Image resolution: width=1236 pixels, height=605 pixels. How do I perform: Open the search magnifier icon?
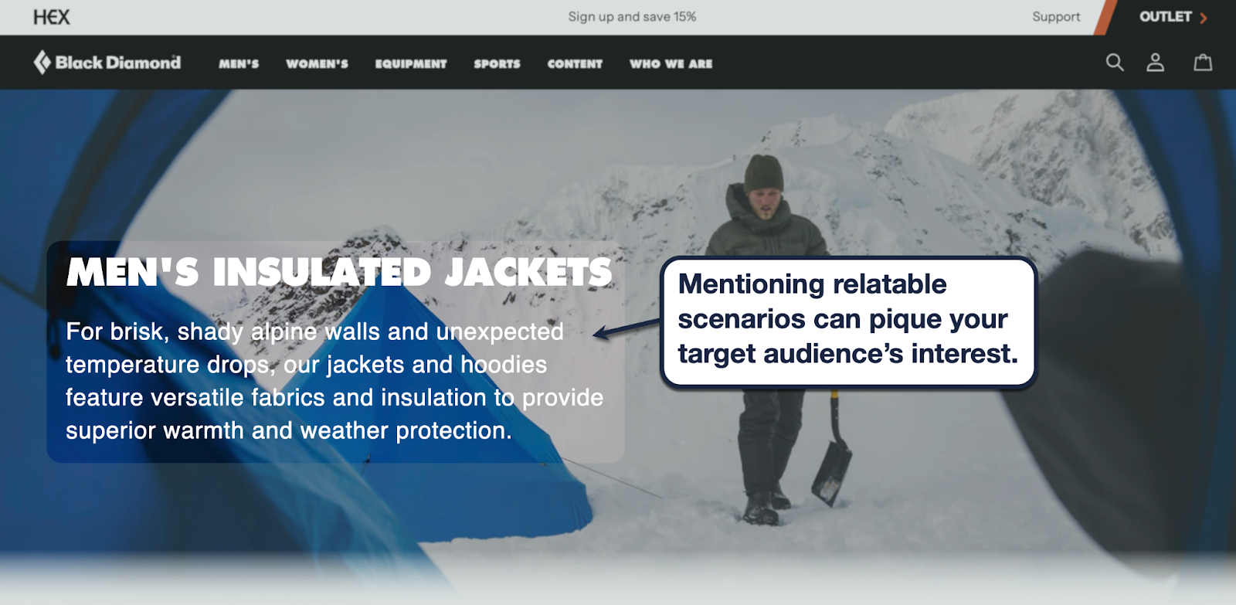pyautogui.click(x=1114, y=63)
